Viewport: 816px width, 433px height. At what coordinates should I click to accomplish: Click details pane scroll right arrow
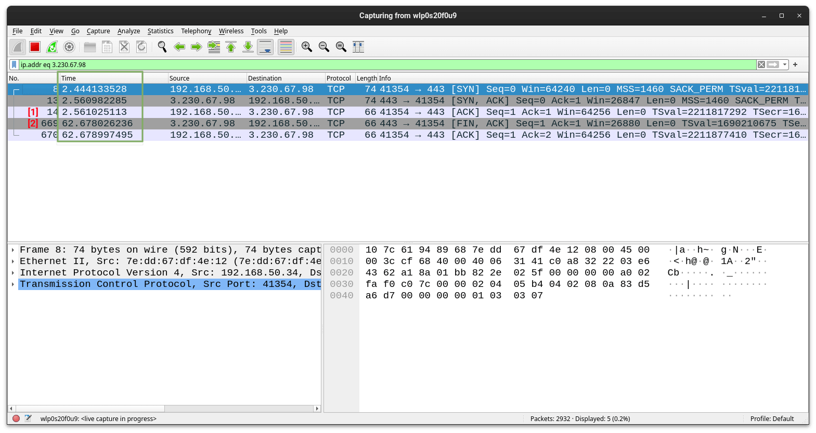coord(317,409)
